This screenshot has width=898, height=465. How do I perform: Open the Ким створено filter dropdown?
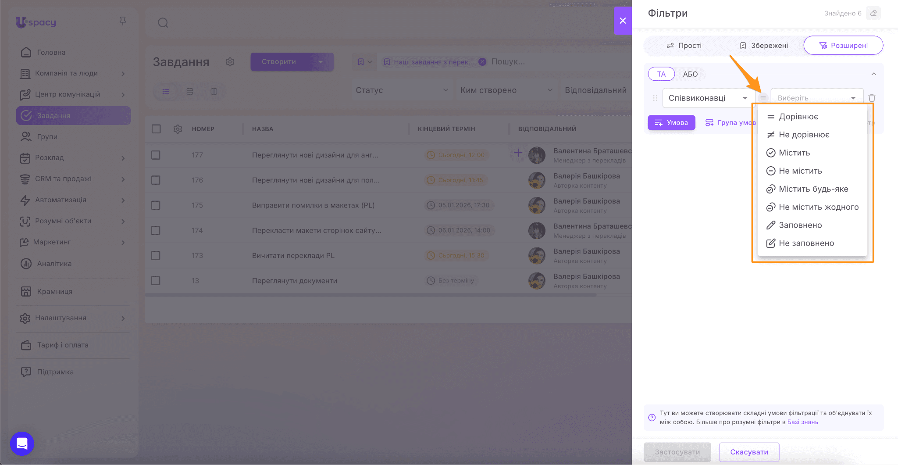coord(506,90)
